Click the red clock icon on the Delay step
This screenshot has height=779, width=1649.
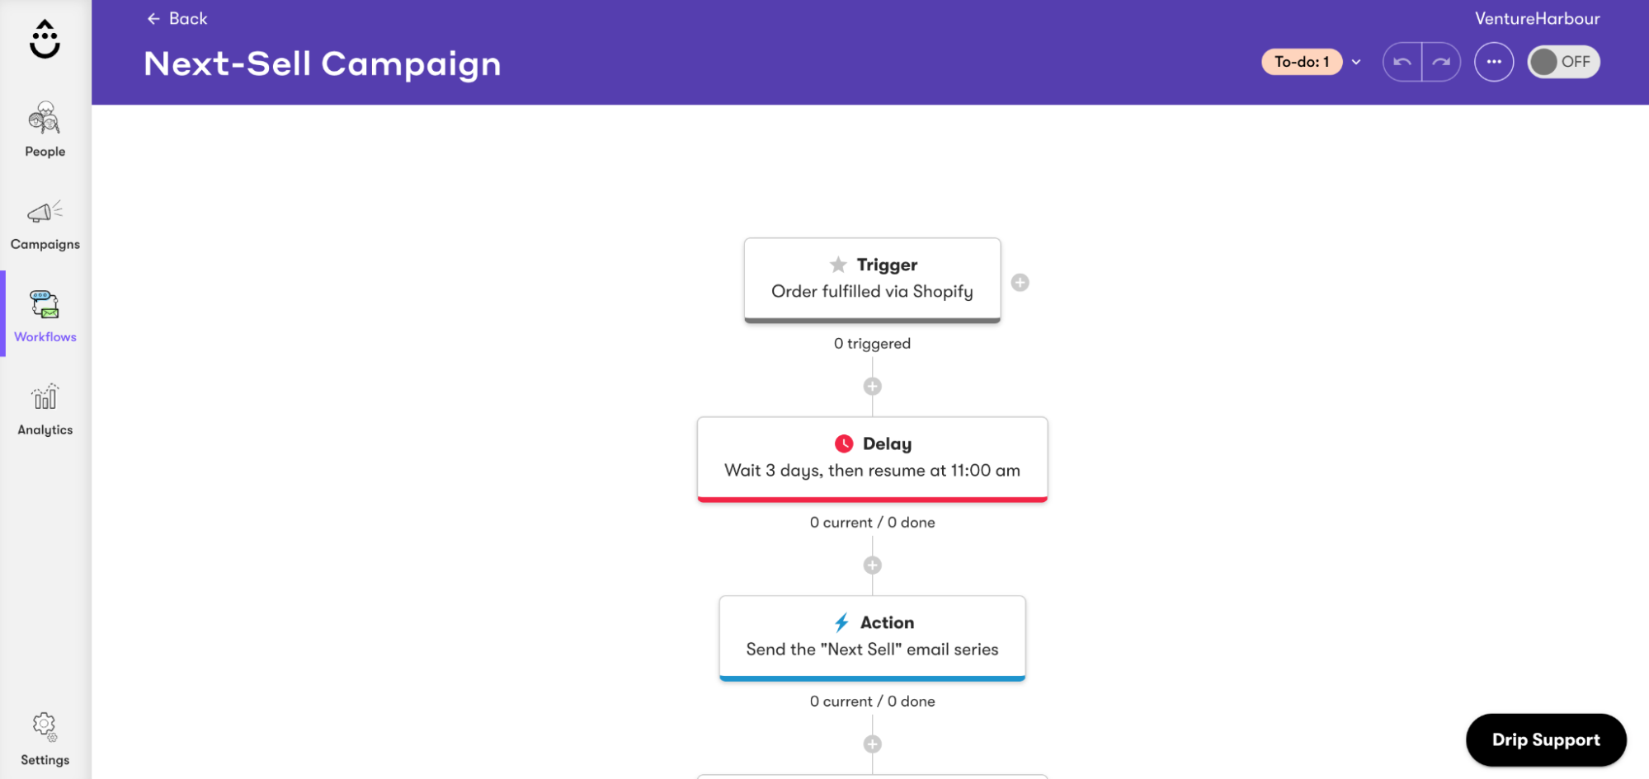843,443
